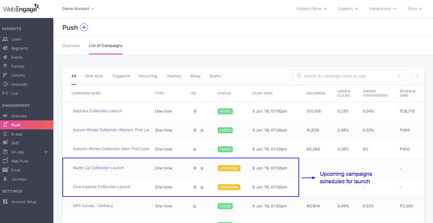Screen dimensions: 433x223
Task: Open the campaign search dropdown arrow
Action: pos(399,76)
